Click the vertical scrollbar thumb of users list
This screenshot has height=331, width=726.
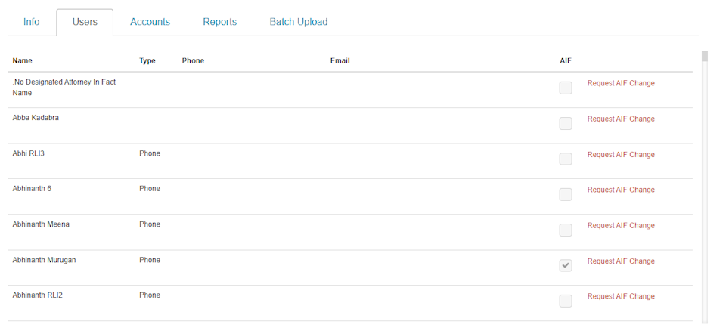tap(705, 57)
